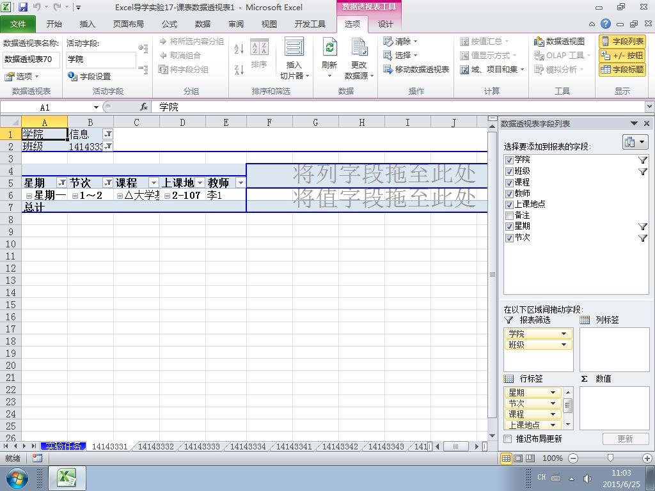The width and height of the screenshot is (655, 491).
Task: Open the 课程 column filter dropdown
Action: click(x=154, y=182)
